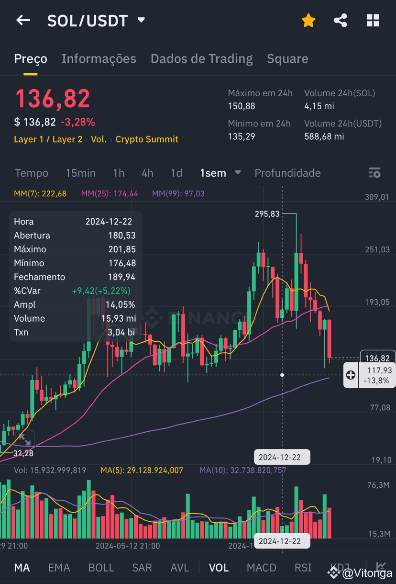
Task: Open the Crypto Summit tag
Action: pos(147,139)
